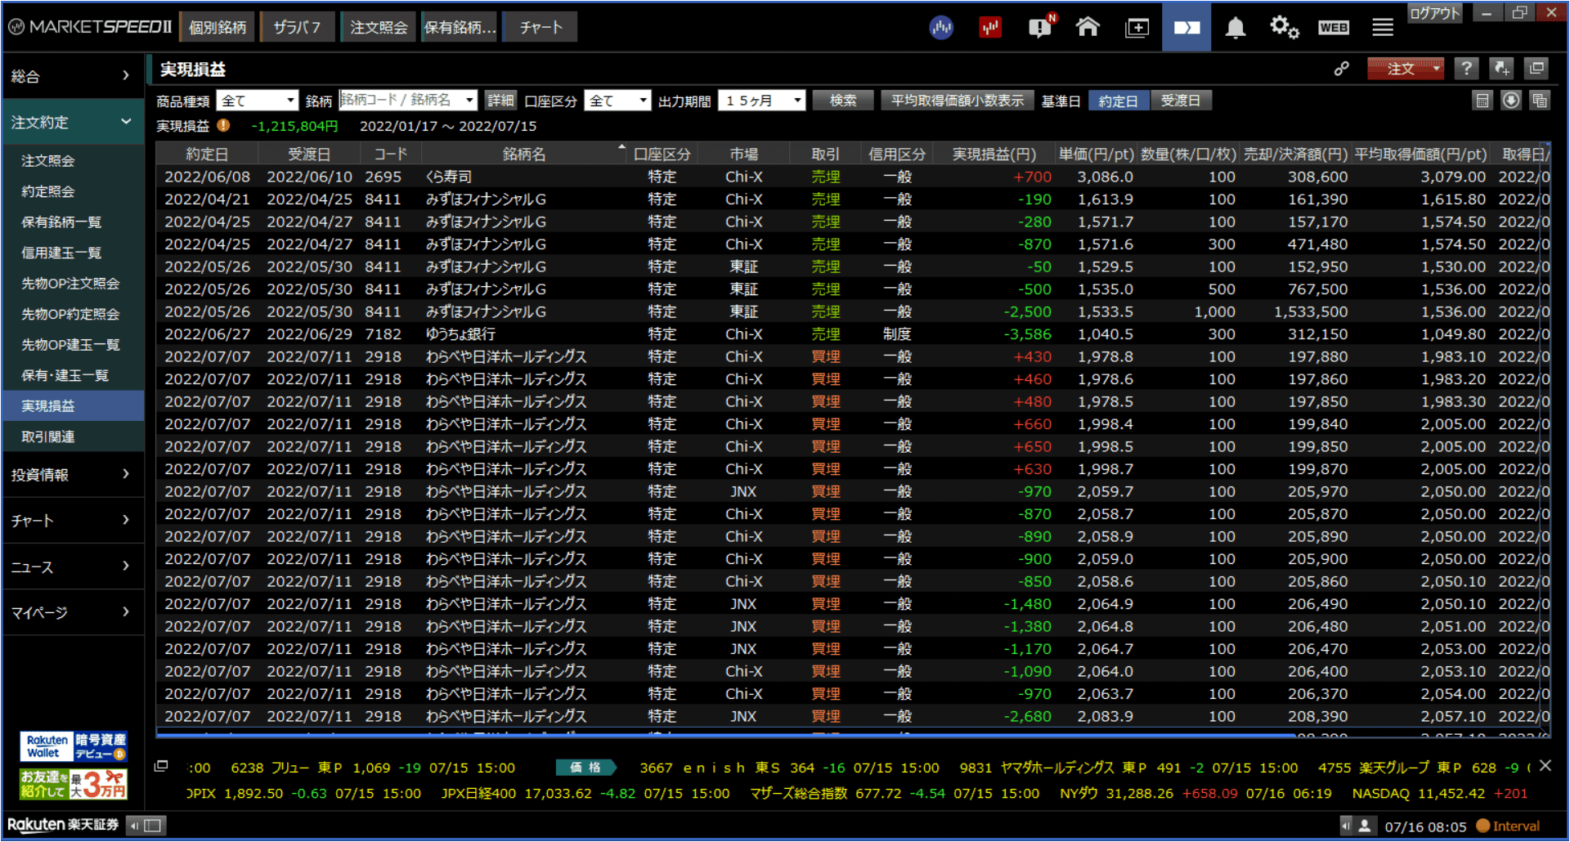The width and height of the screenshot is (1570, 842).
Task: Toggle 平均取得価額小数表示
Action: tap(957, 101)
